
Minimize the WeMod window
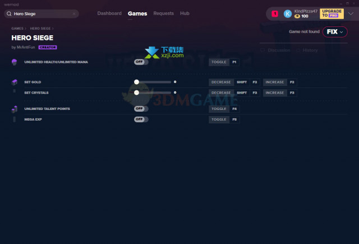tap(340, 4)
